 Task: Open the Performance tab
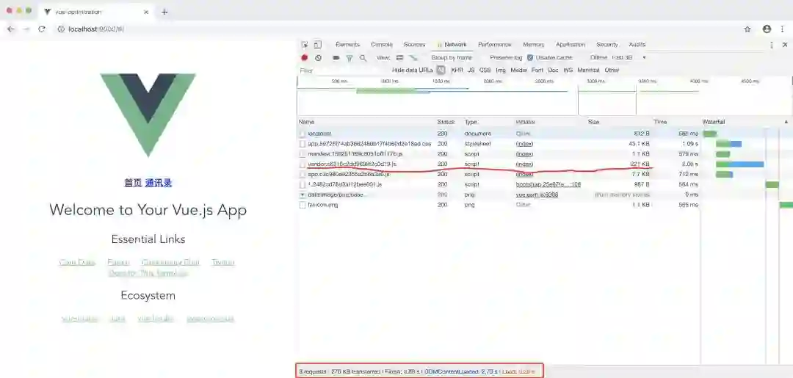(x=495, y=45)
